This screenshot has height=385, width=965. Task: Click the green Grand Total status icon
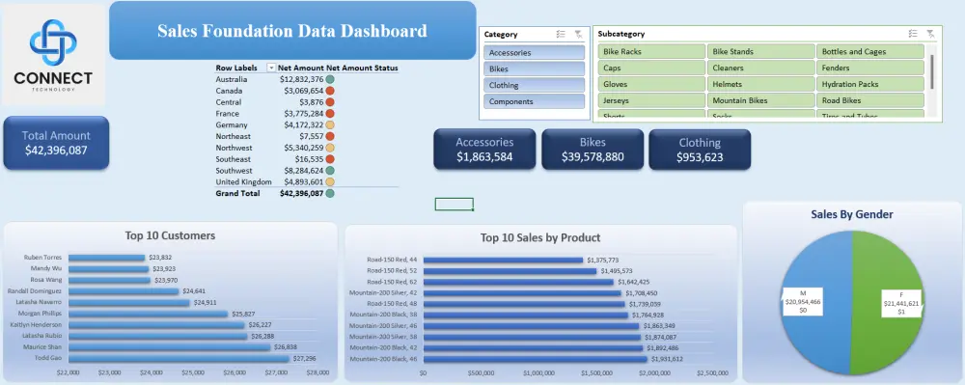coord(330,193)
